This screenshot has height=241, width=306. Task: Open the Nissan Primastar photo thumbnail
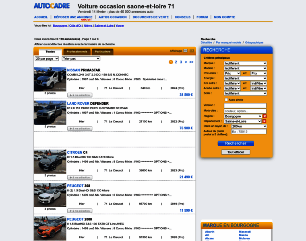pyautogui.click(x=50, y=80)
